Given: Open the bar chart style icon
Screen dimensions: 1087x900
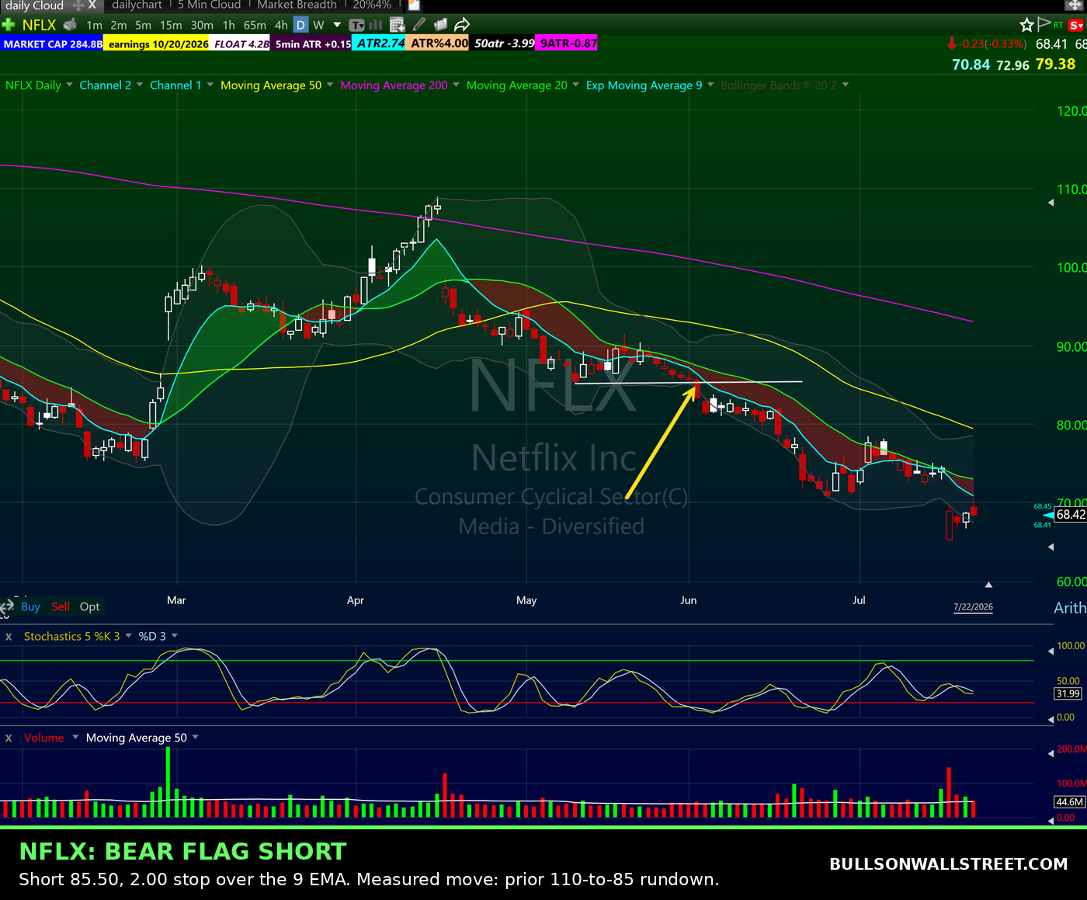Looking at the screenshot, I should 377,25.
